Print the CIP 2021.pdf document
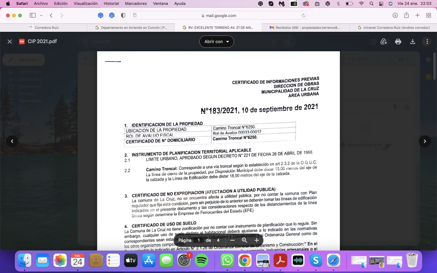The height and width of the screenshot is (273, 437). tap(398, 42)
